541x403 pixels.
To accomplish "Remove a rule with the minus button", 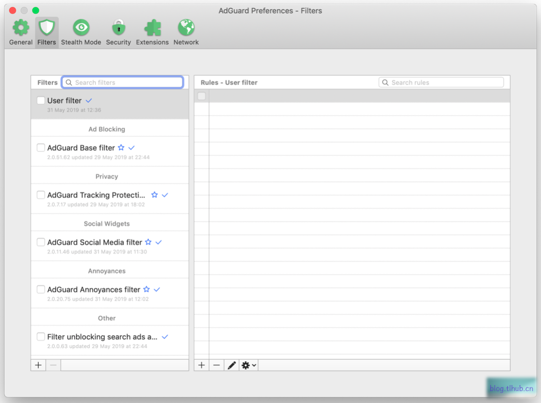I will click(x=216, y=365).
